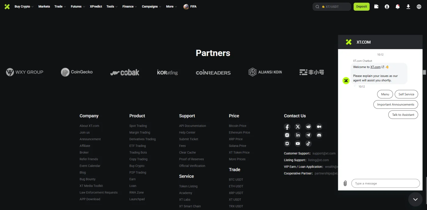Open the language globe icon
This screenshot has width=427, height=210.
[x=419, y=6]
